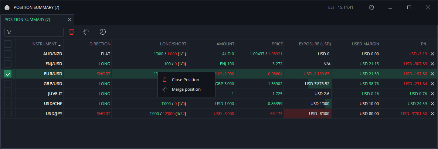Sort by the LONG/SHORT column header

149,44
